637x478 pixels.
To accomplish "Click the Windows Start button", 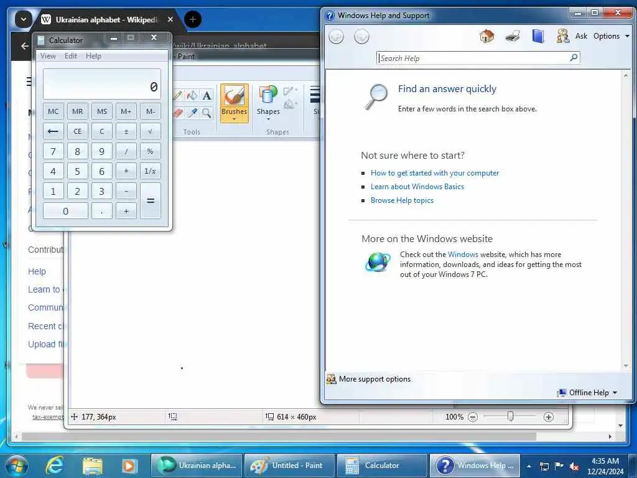I will pyautogui.click(x=17, y=466).
